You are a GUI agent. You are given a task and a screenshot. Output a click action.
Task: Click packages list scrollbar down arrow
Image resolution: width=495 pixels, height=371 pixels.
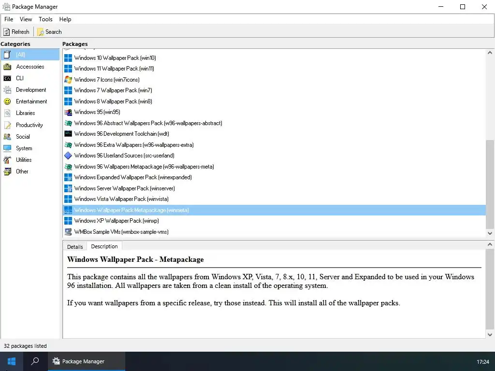(x=490, y=233)
